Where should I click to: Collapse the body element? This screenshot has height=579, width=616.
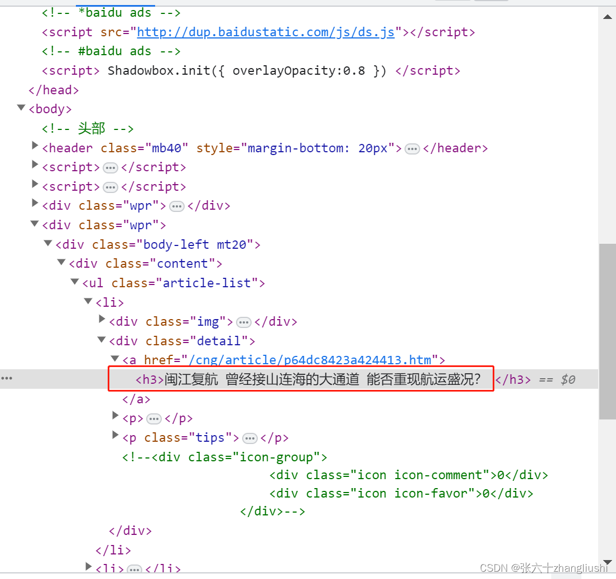click(x=21, y=107)
